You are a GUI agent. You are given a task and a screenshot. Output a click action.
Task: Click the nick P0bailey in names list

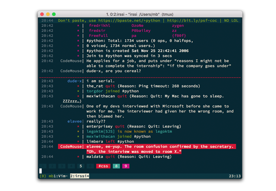coord(141,31)
